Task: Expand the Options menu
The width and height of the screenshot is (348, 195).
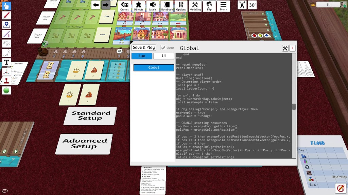Action: 181,6
